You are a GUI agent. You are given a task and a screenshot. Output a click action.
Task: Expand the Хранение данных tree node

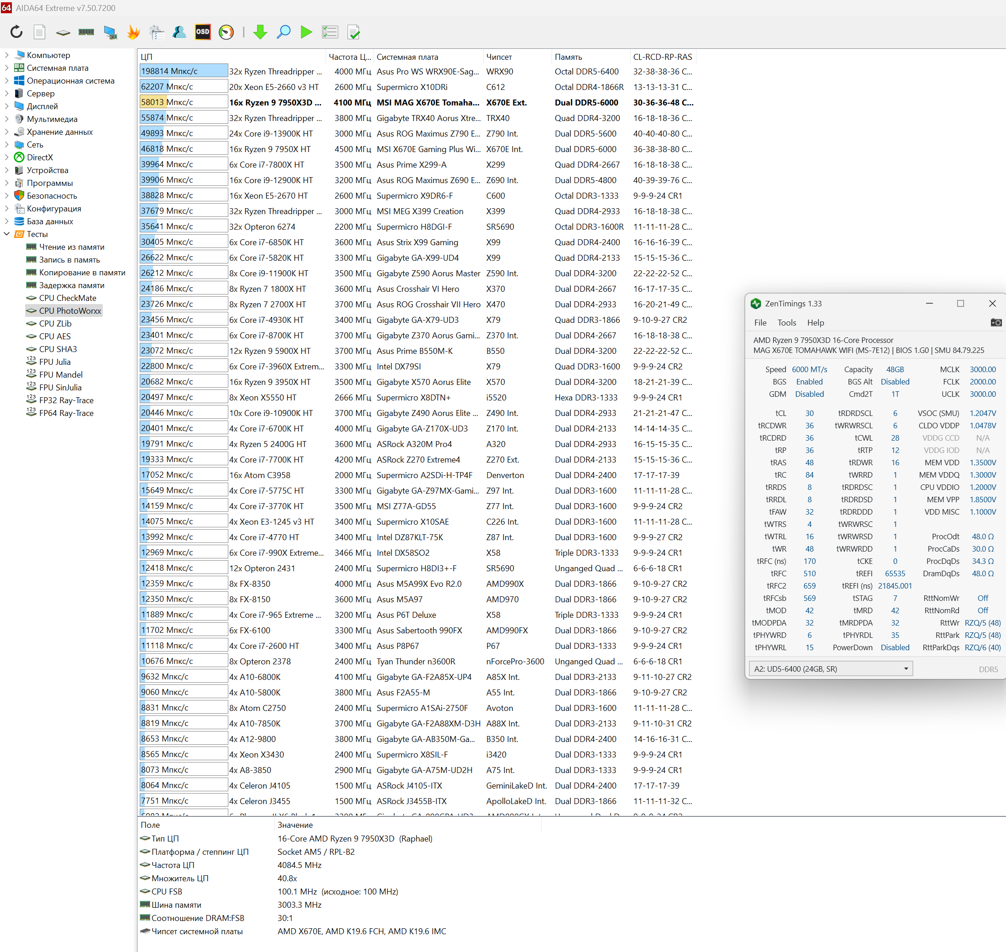(x=6, y=132)
